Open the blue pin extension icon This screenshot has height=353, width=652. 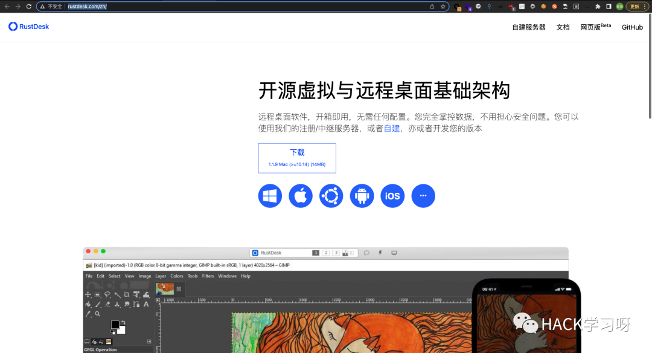click(489, 6)
